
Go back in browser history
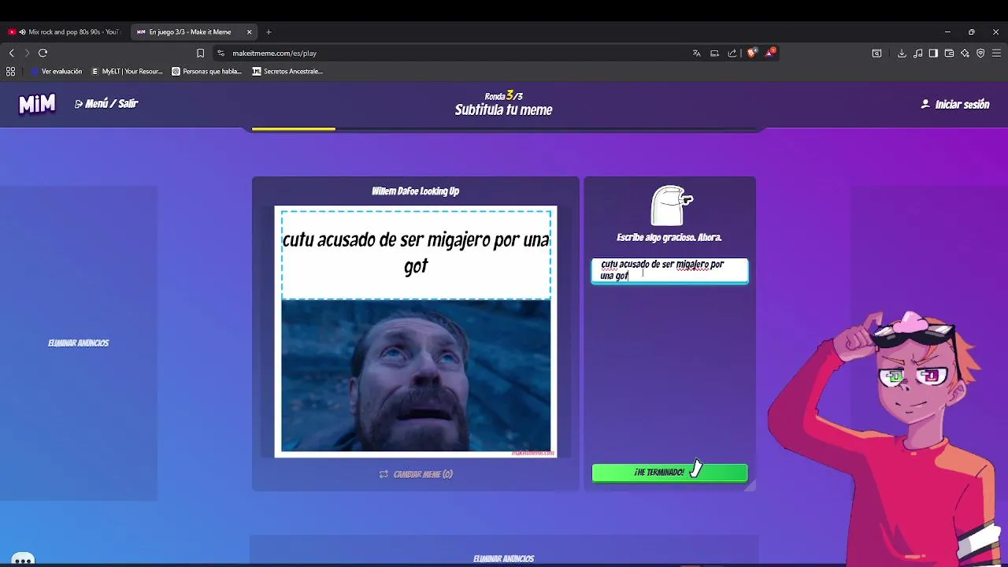coord(11,53)
